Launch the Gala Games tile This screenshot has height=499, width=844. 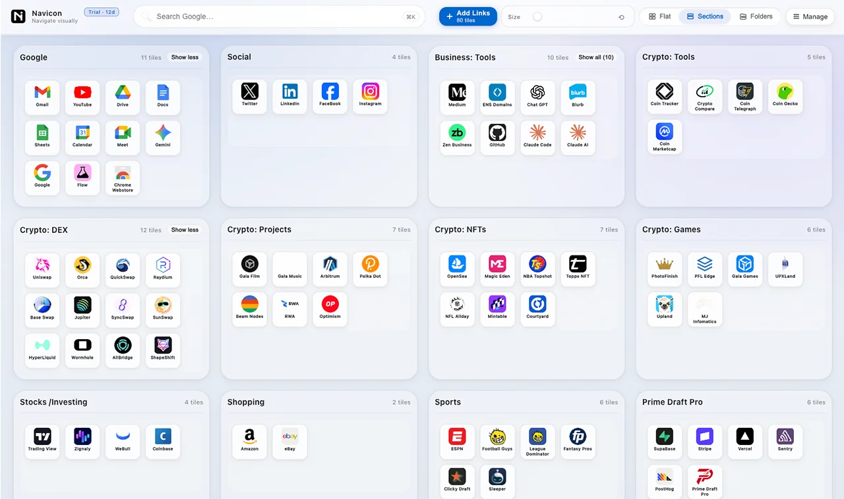[x=745, y=269]
